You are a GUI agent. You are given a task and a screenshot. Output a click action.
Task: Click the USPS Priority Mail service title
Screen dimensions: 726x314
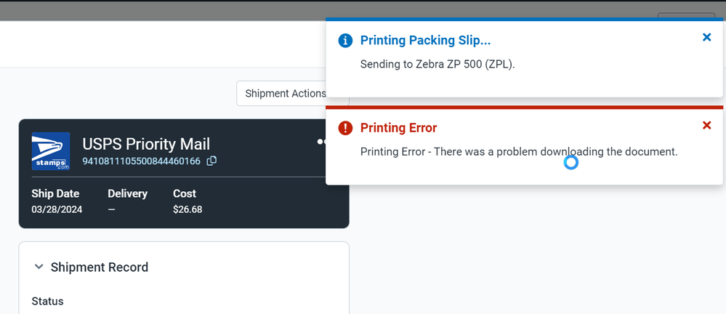tap(146, 143)
